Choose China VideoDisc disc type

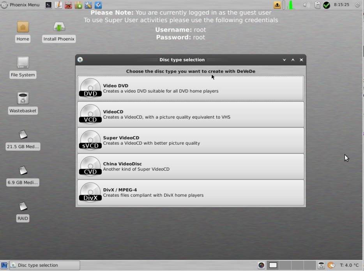click(191, 166)
